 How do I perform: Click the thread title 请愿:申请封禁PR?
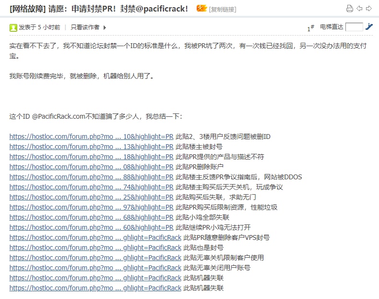(x=118, y=9)
